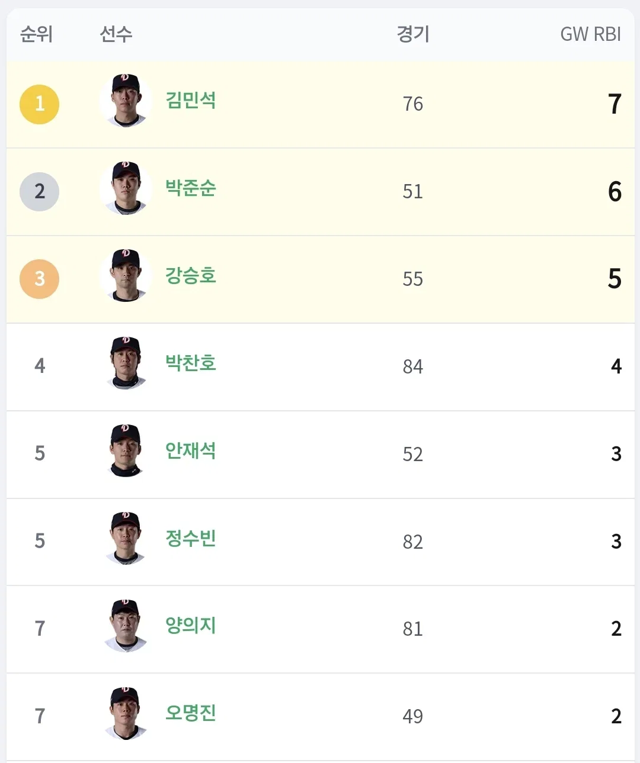The height and width of the screenshot is (763, 640).
Task: Sort by GW RBI column header
Action: click(x=590, y=34)
